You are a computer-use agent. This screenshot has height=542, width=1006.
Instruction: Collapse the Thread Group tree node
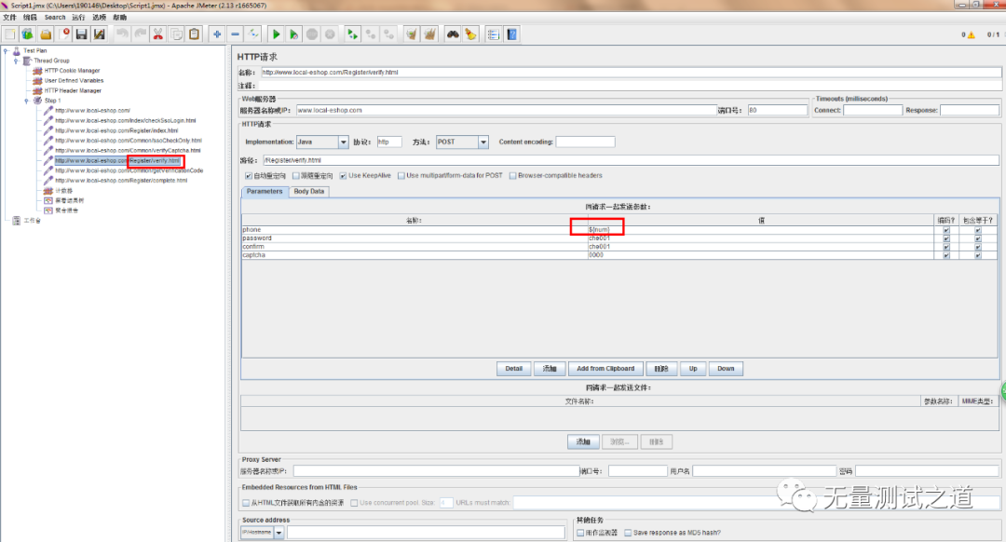[16, 61]
